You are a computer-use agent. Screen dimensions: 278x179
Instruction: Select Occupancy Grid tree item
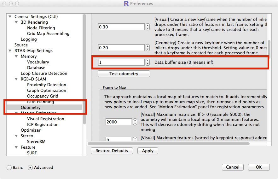tap(43, 96)
